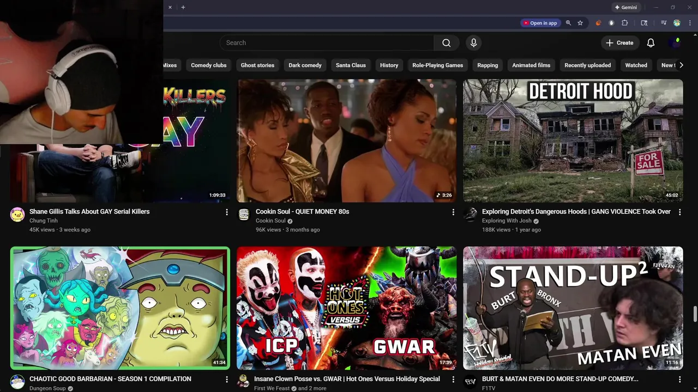Focus the YouTube search field
The width and height of the screenshot is (698, 392).
[327, 43]
